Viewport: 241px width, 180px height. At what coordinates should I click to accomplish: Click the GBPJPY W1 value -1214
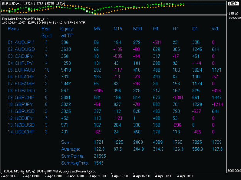click(x=217, y=104)
